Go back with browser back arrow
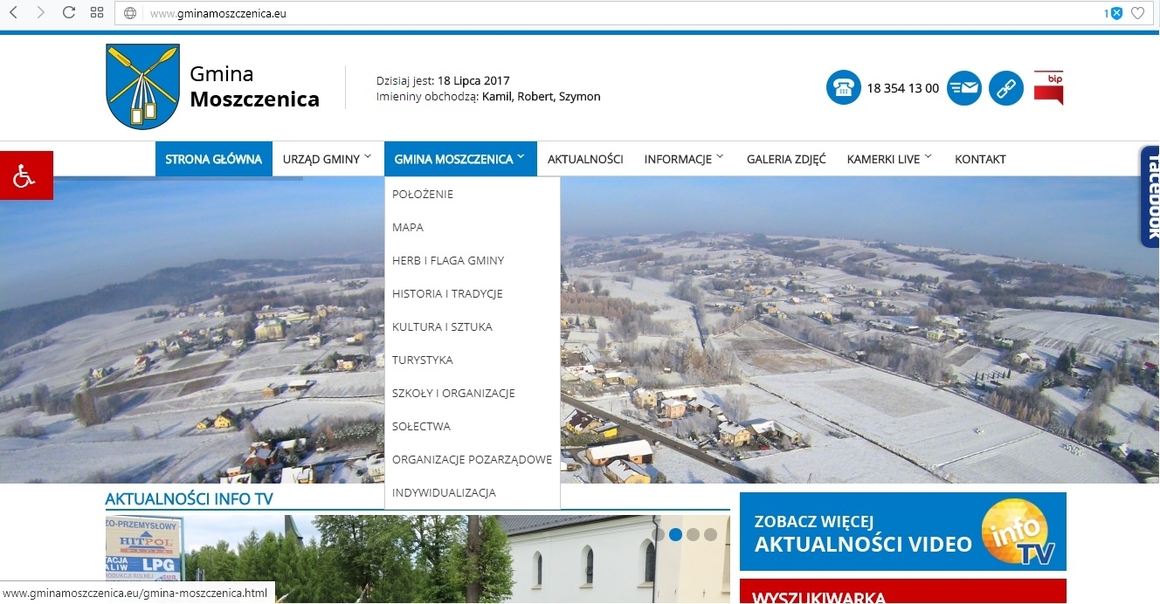Image resolution: width=1160 pixels, height=604 pixels. 13,13
